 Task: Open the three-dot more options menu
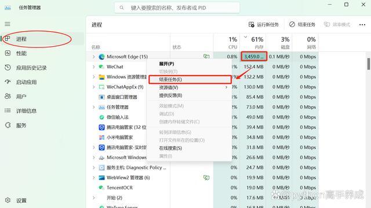362,25
